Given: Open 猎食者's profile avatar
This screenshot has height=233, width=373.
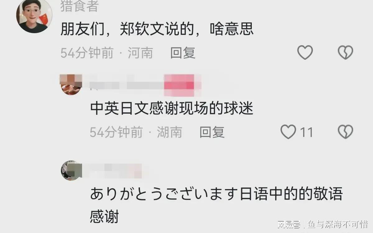Looking at the screenshot, I should point(34,15).
